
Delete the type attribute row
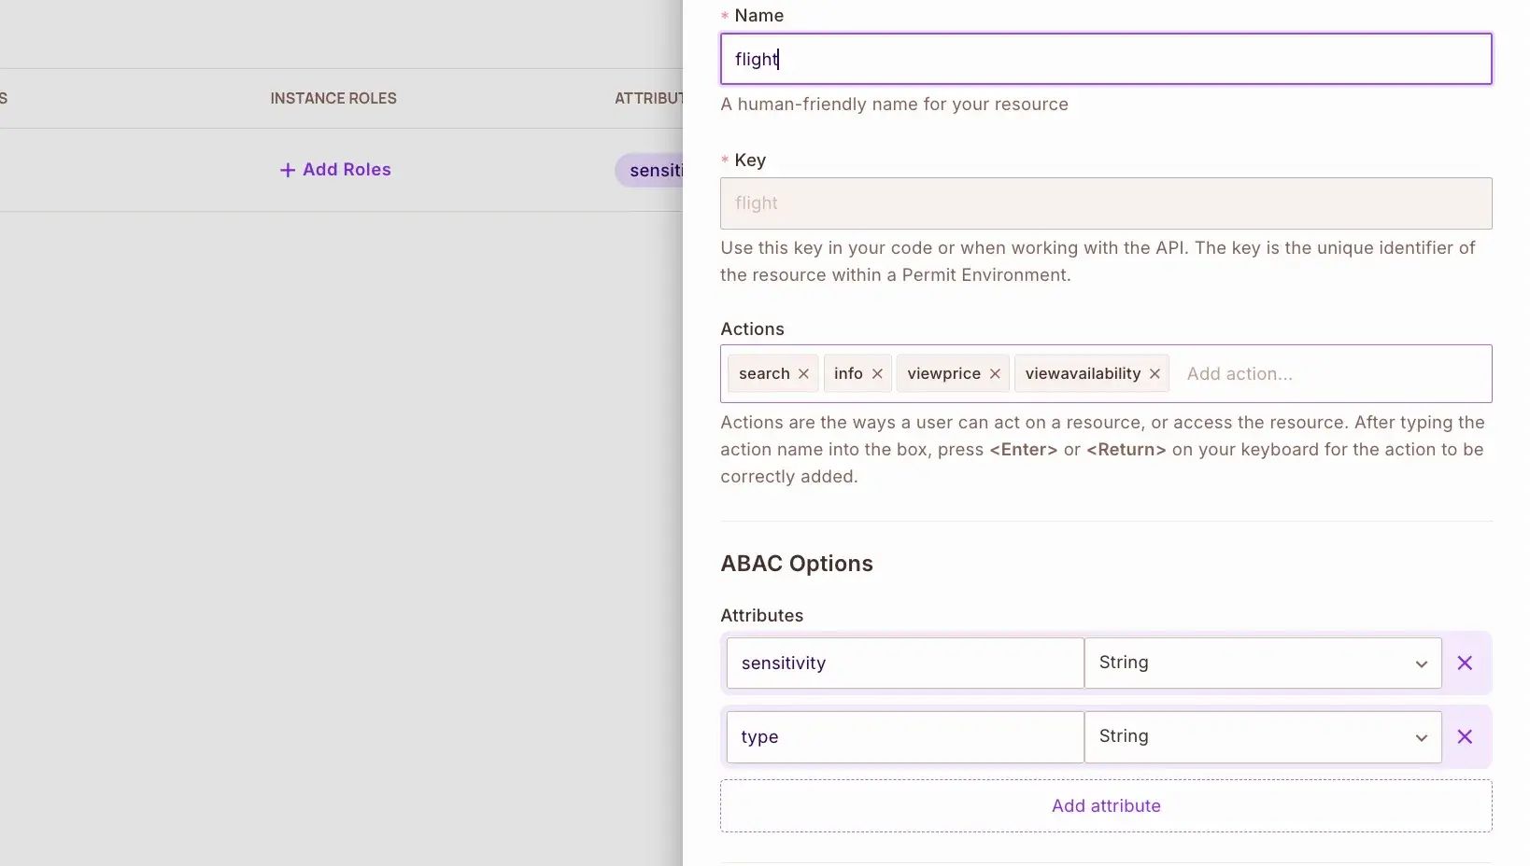click(x=1465, y=736)
